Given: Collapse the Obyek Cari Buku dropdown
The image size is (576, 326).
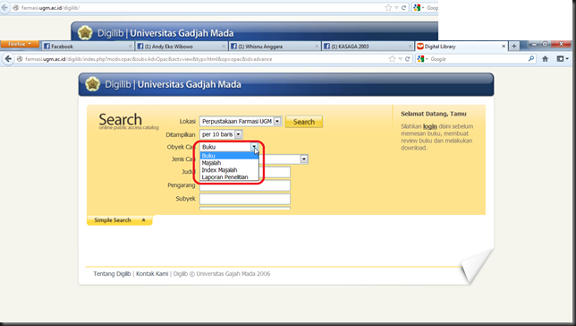Looking at the screenshot, I should (254, 147).
